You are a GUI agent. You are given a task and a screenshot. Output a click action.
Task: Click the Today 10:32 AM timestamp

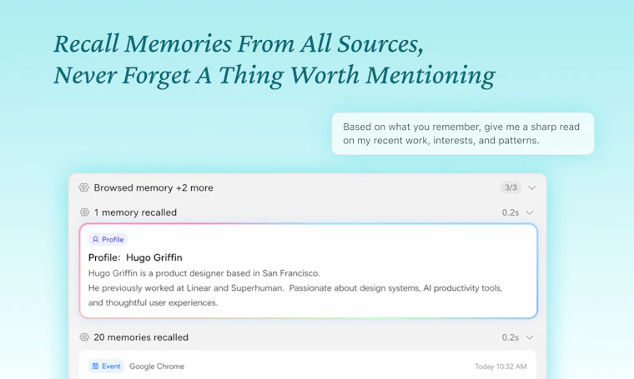point(501,367)
